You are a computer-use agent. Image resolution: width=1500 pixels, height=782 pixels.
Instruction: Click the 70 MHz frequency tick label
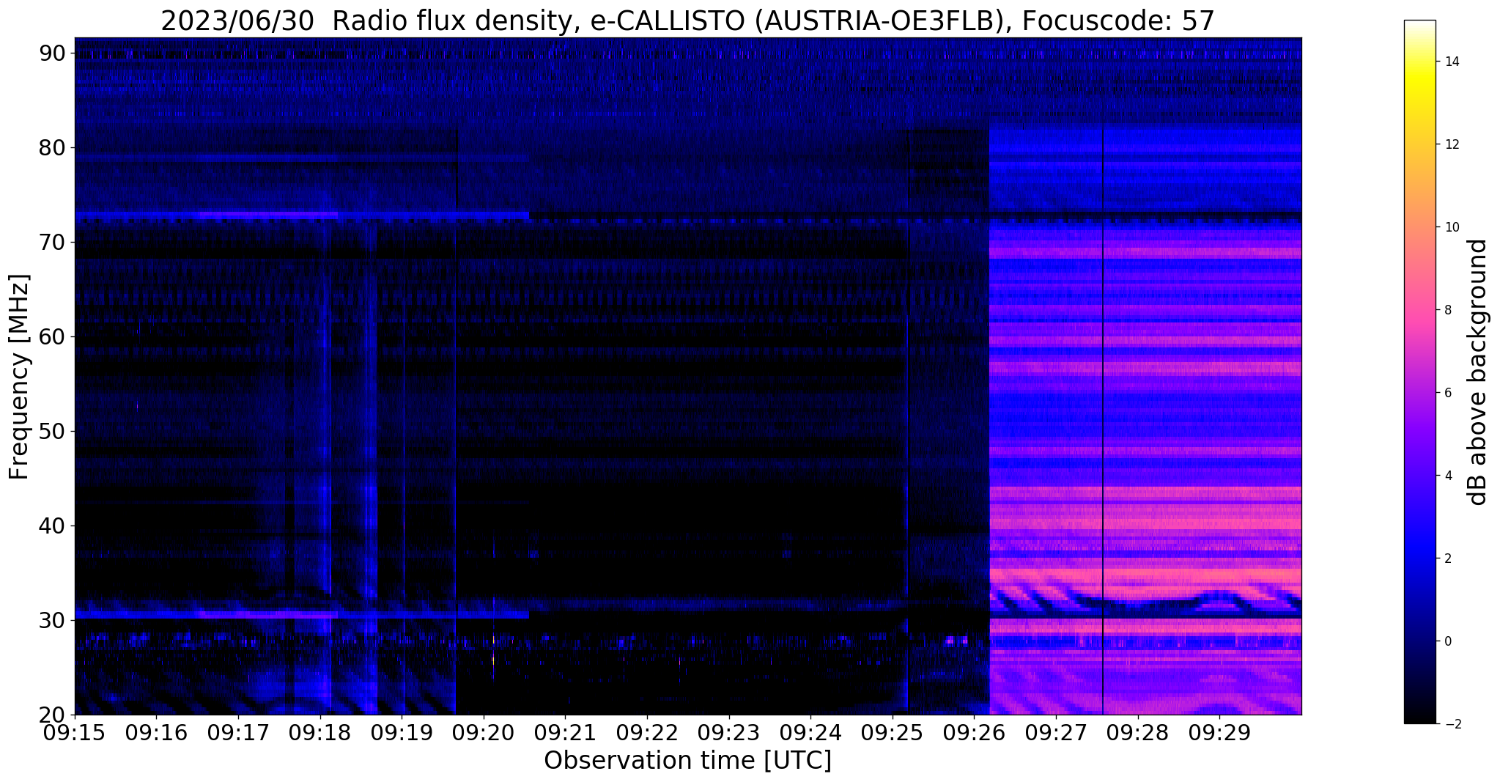[53, 242]
